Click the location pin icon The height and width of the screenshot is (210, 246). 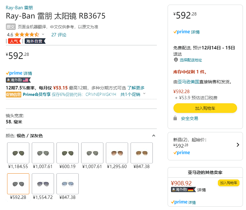tap(176, 60)
